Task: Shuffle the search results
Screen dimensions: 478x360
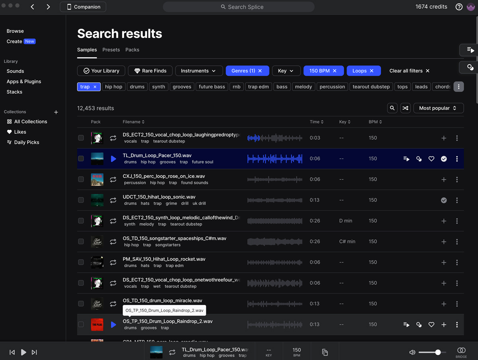Action: tap(405, 108)
